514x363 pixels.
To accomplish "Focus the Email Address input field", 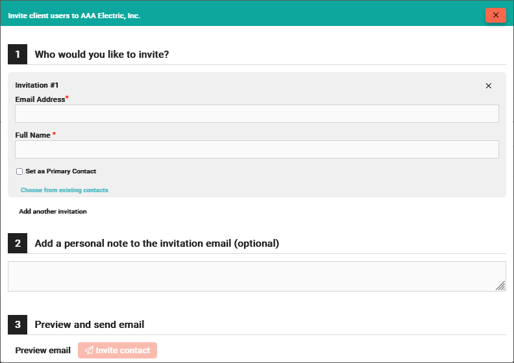I will 256,114.
